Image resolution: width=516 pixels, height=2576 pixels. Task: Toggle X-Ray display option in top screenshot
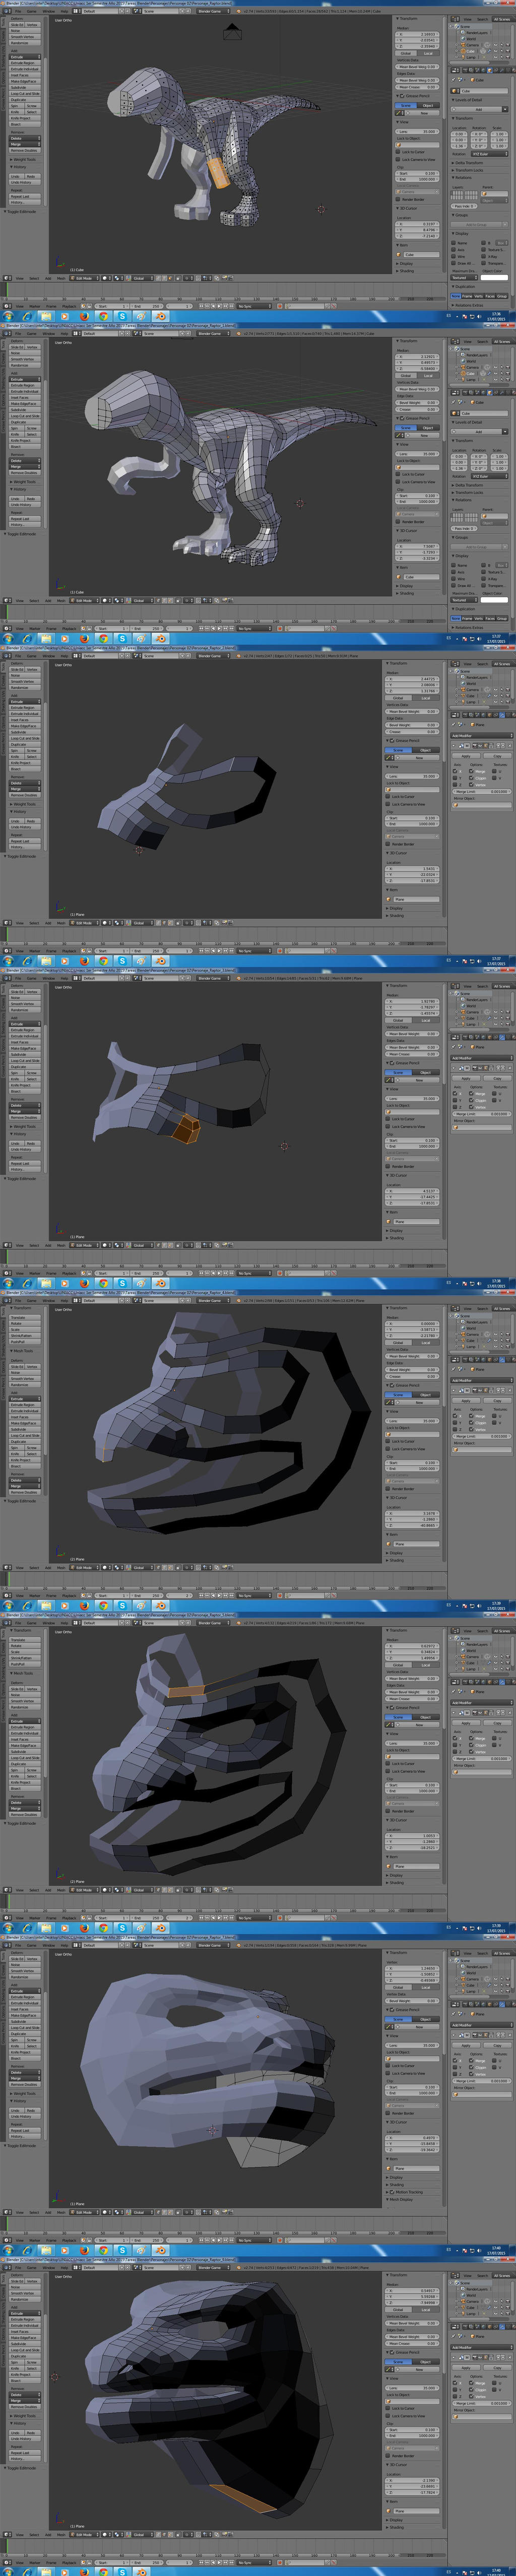tap(483, 257)
